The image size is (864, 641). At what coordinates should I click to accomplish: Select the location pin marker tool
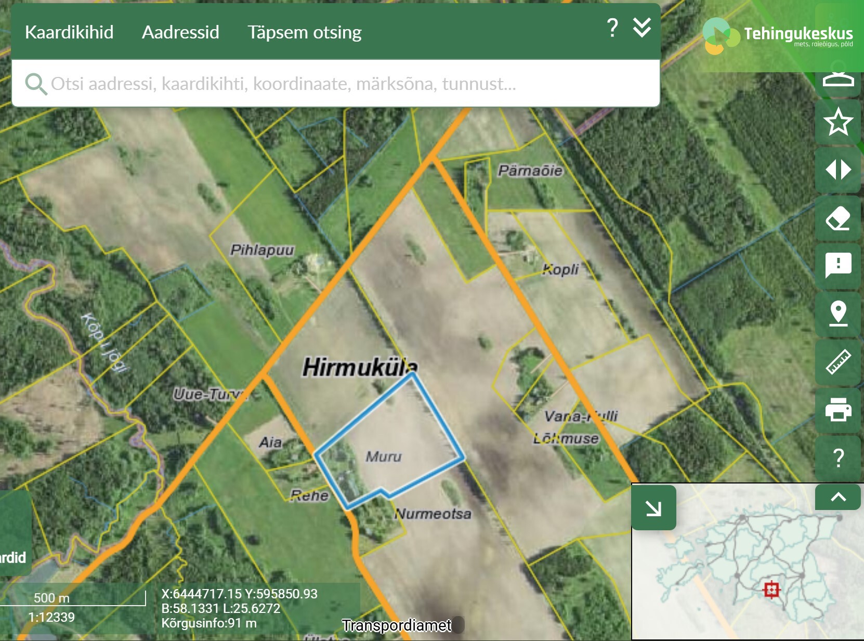(x=837, y=313)
